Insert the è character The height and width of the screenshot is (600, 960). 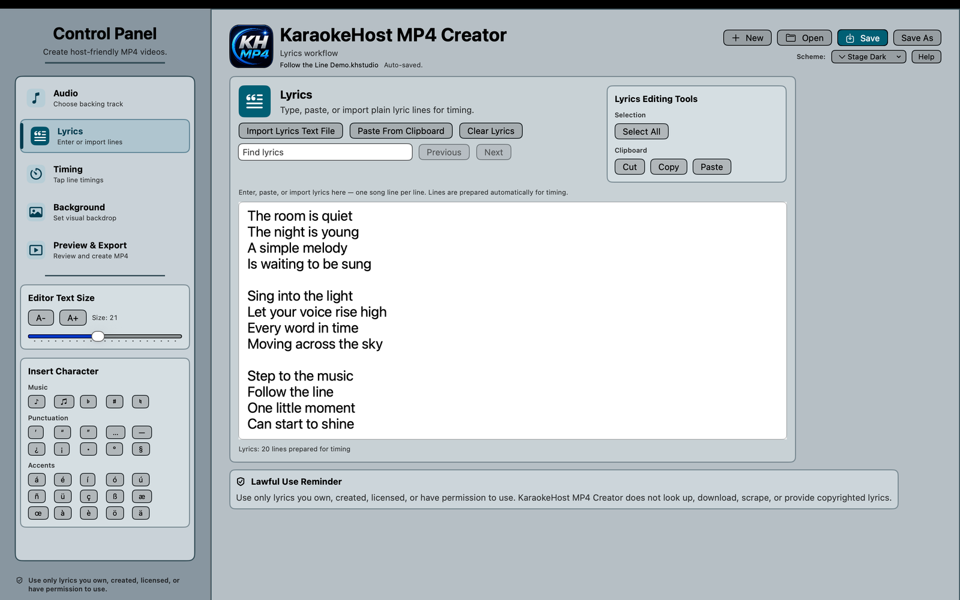coord(88,513)
